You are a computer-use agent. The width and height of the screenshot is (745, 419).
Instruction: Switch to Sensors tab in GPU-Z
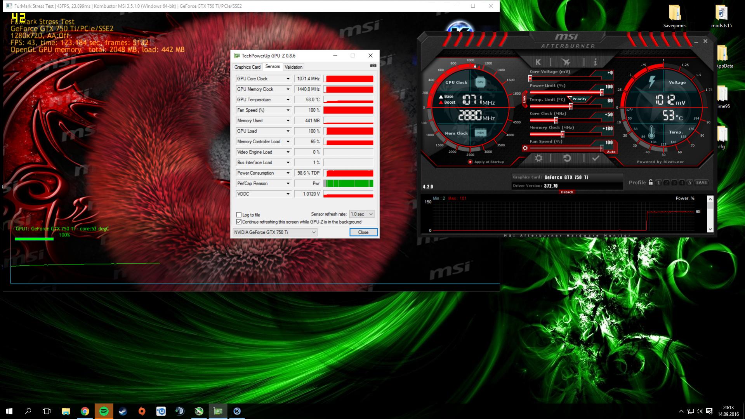coord(273,66)
